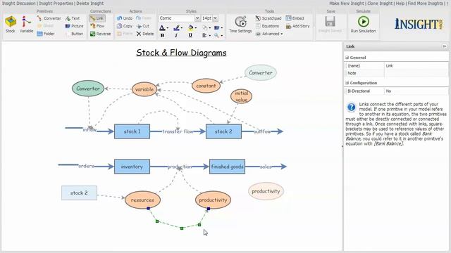Expand the Advanced tools dropdown
451x253 pixels.
(x=269, y=34)
